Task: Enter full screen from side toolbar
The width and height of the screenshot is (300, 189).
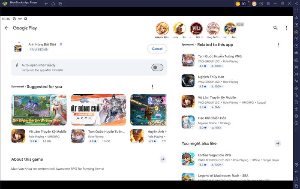Action: click(x=297, y=11)
